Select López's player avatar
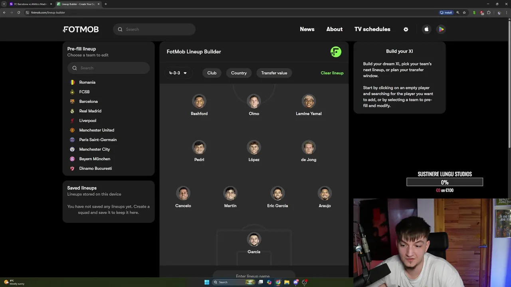The image size is (511, 287). (x=254, y=147)
